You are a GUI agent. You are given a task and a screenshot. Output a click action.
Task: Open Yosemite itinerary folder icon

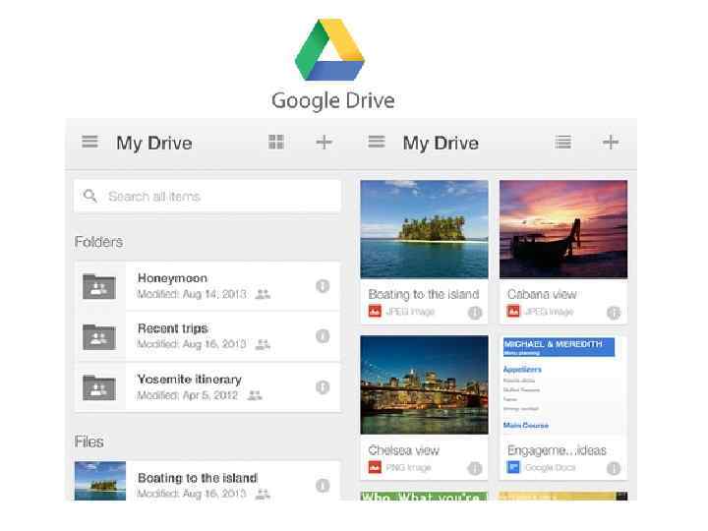click(x=99, y=387)
